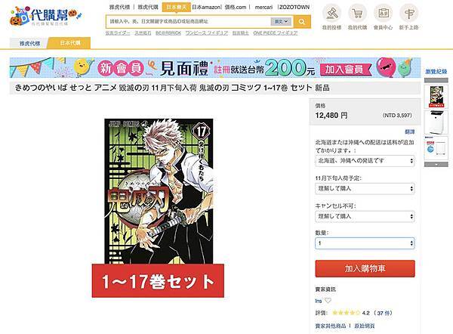Open the 數量 quantity selector
The height and width of the screenshot is (334, 453).
365,243
